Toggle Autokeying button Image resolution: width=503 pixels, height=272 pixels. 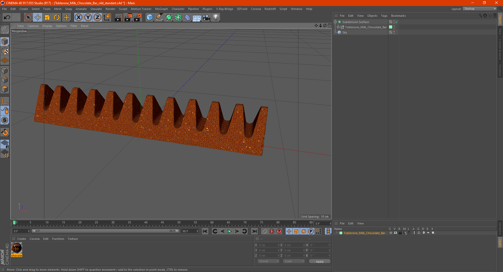click(272, 231)
